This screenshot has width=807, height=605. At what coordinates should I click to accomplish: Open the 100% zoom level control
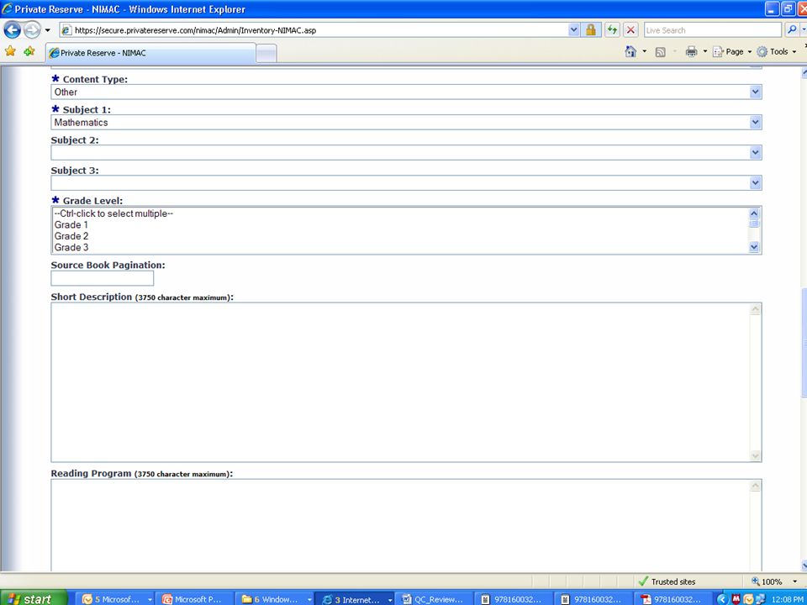pyautogui.click(x=773, y=581)
